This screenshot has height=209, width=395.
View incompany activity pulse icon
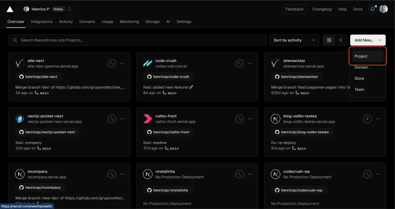coord(112,174)
